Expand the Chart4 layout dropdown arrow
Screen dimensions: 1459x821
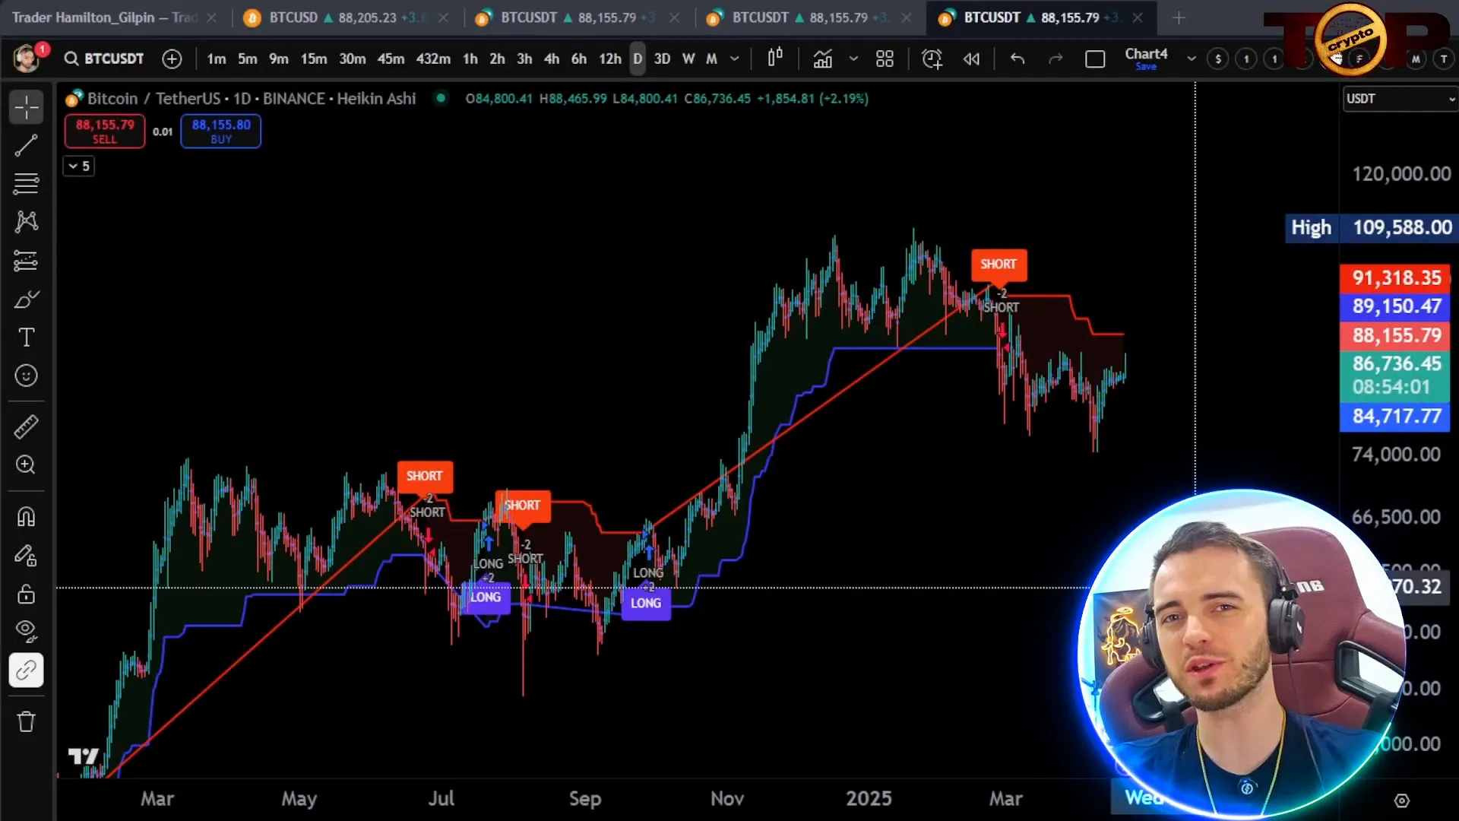tap(1191, 59)
